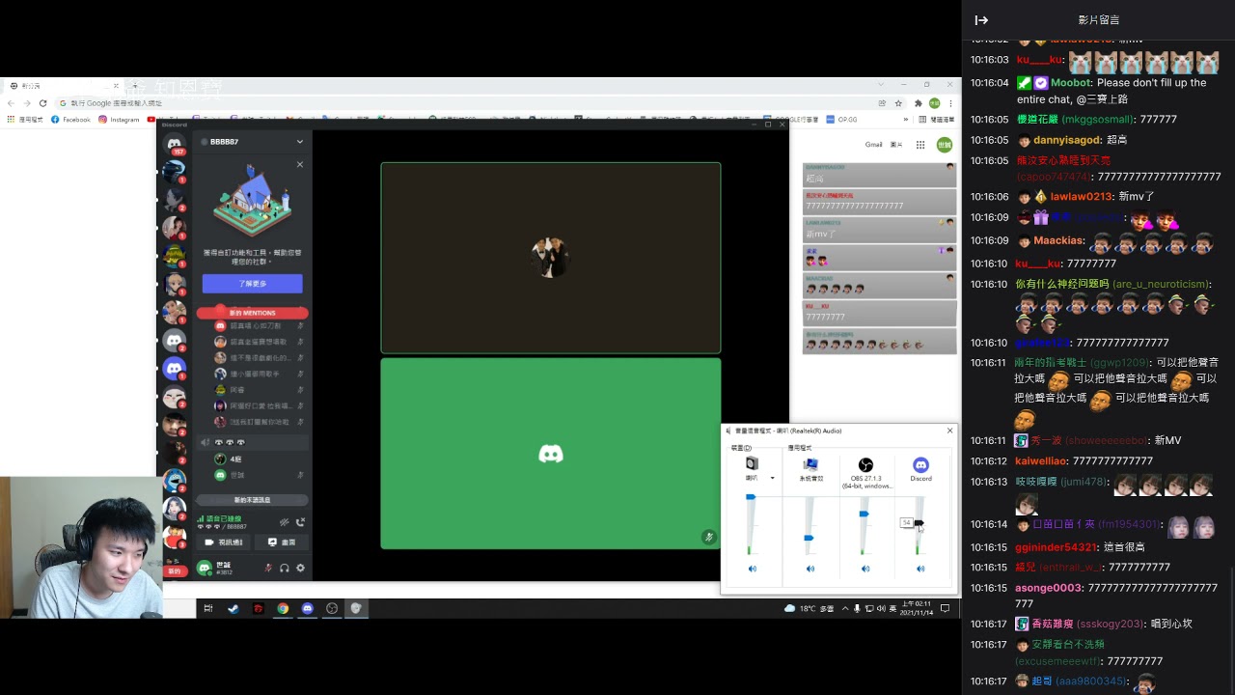The width and height of the screenshot is (1235, 695).
Task: Open Discord from the taskbar
Action: click(x=308, y=608)
